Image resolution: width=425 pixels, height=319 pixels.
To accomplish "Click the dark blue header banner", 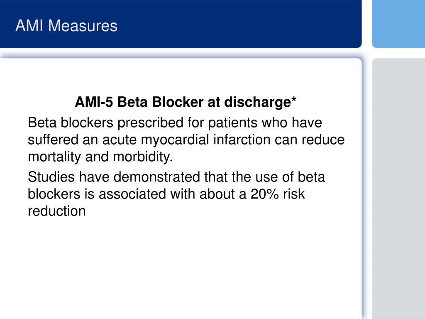I will [x=181, y=24].
